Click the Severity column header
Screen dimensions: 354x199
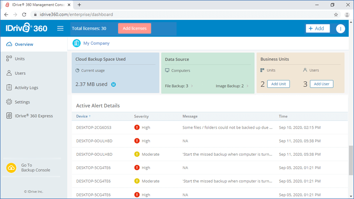click(x=141, y=116)
